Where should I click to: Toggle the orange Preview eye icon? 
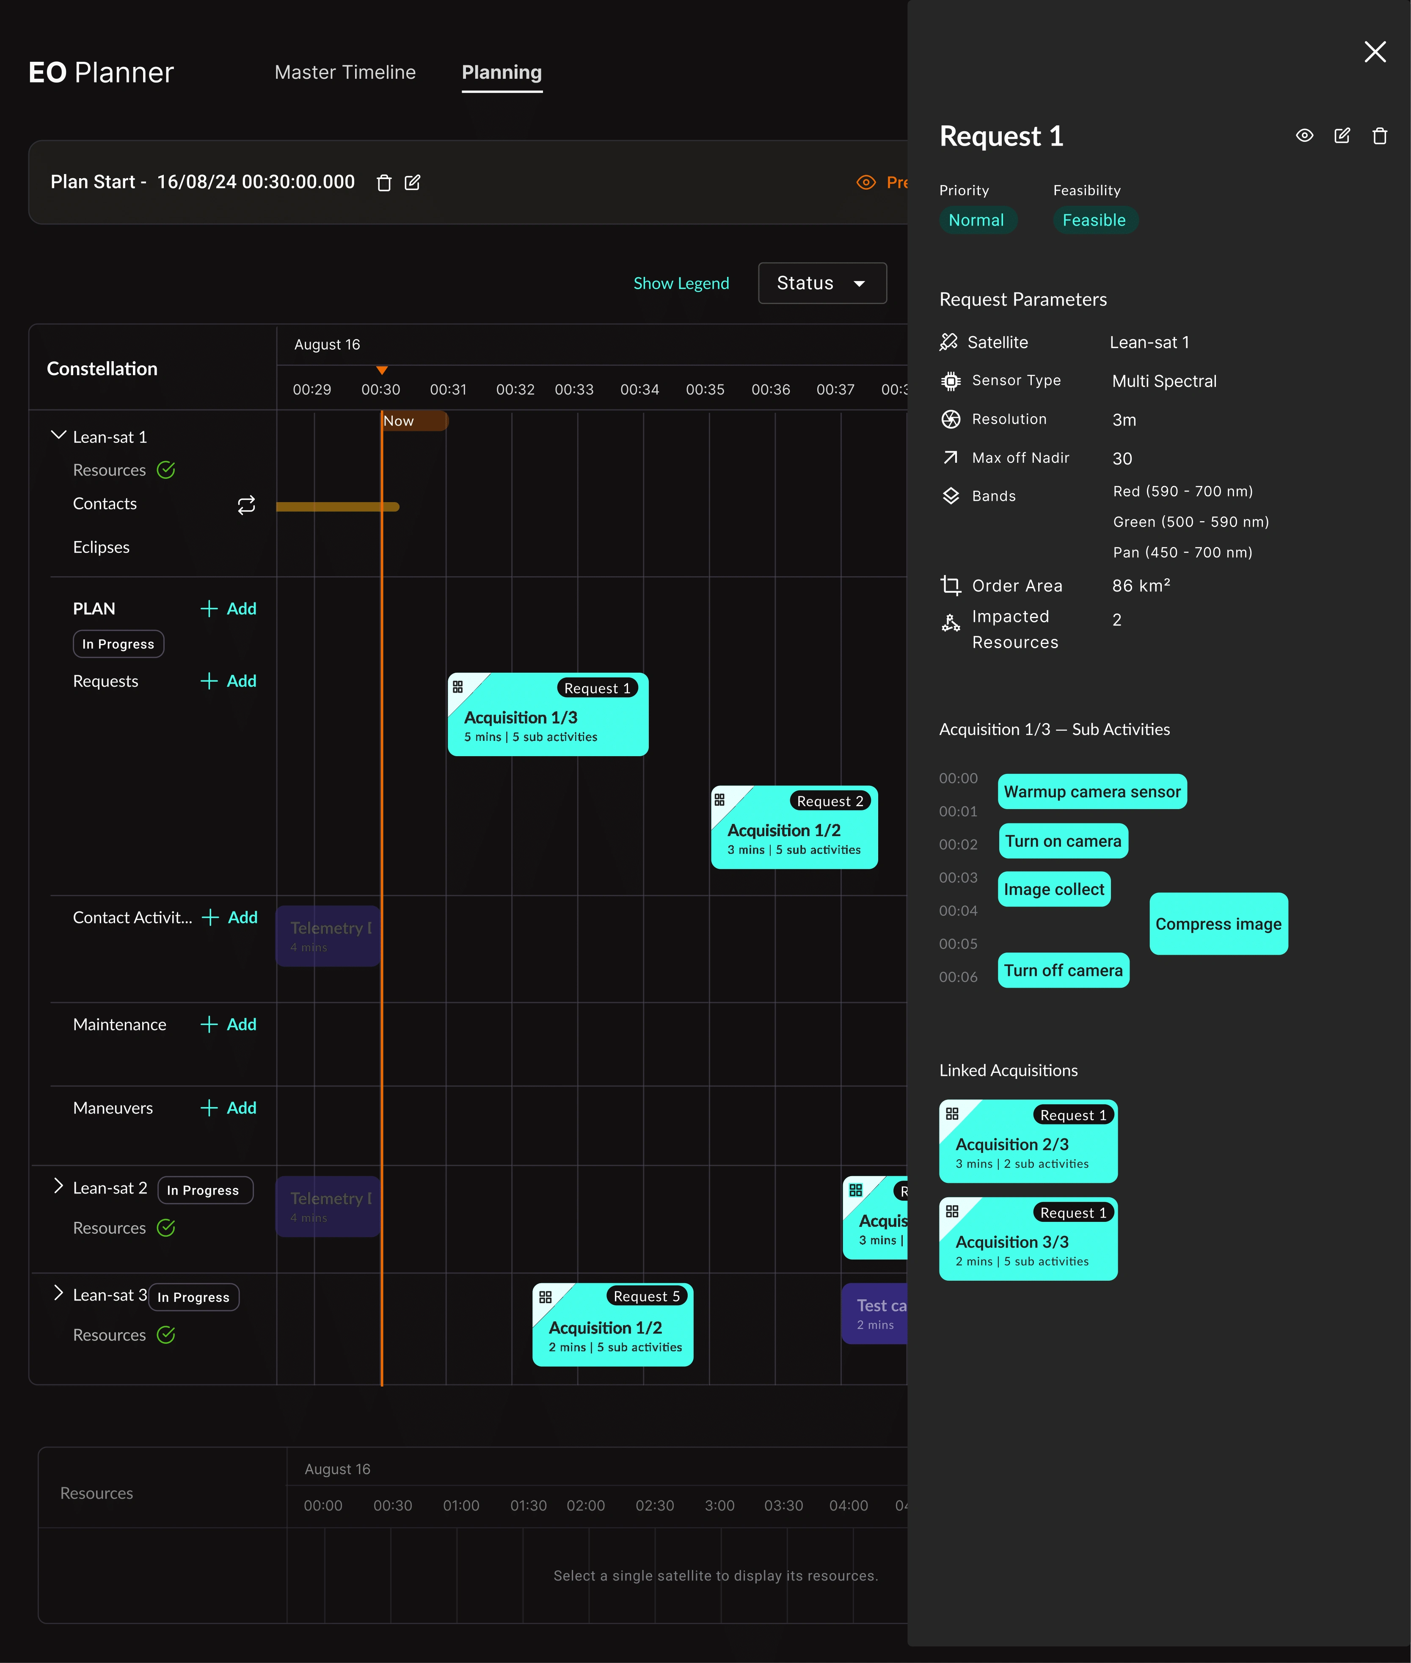tap(866, 182)
